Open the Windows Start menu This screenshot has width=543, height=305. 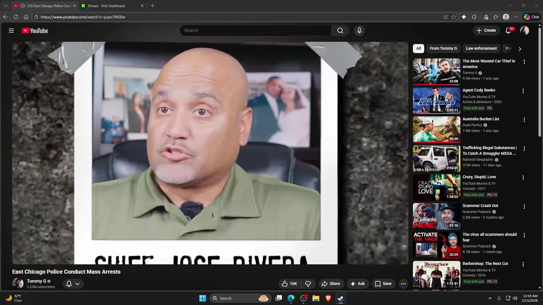tap(202, 298)
